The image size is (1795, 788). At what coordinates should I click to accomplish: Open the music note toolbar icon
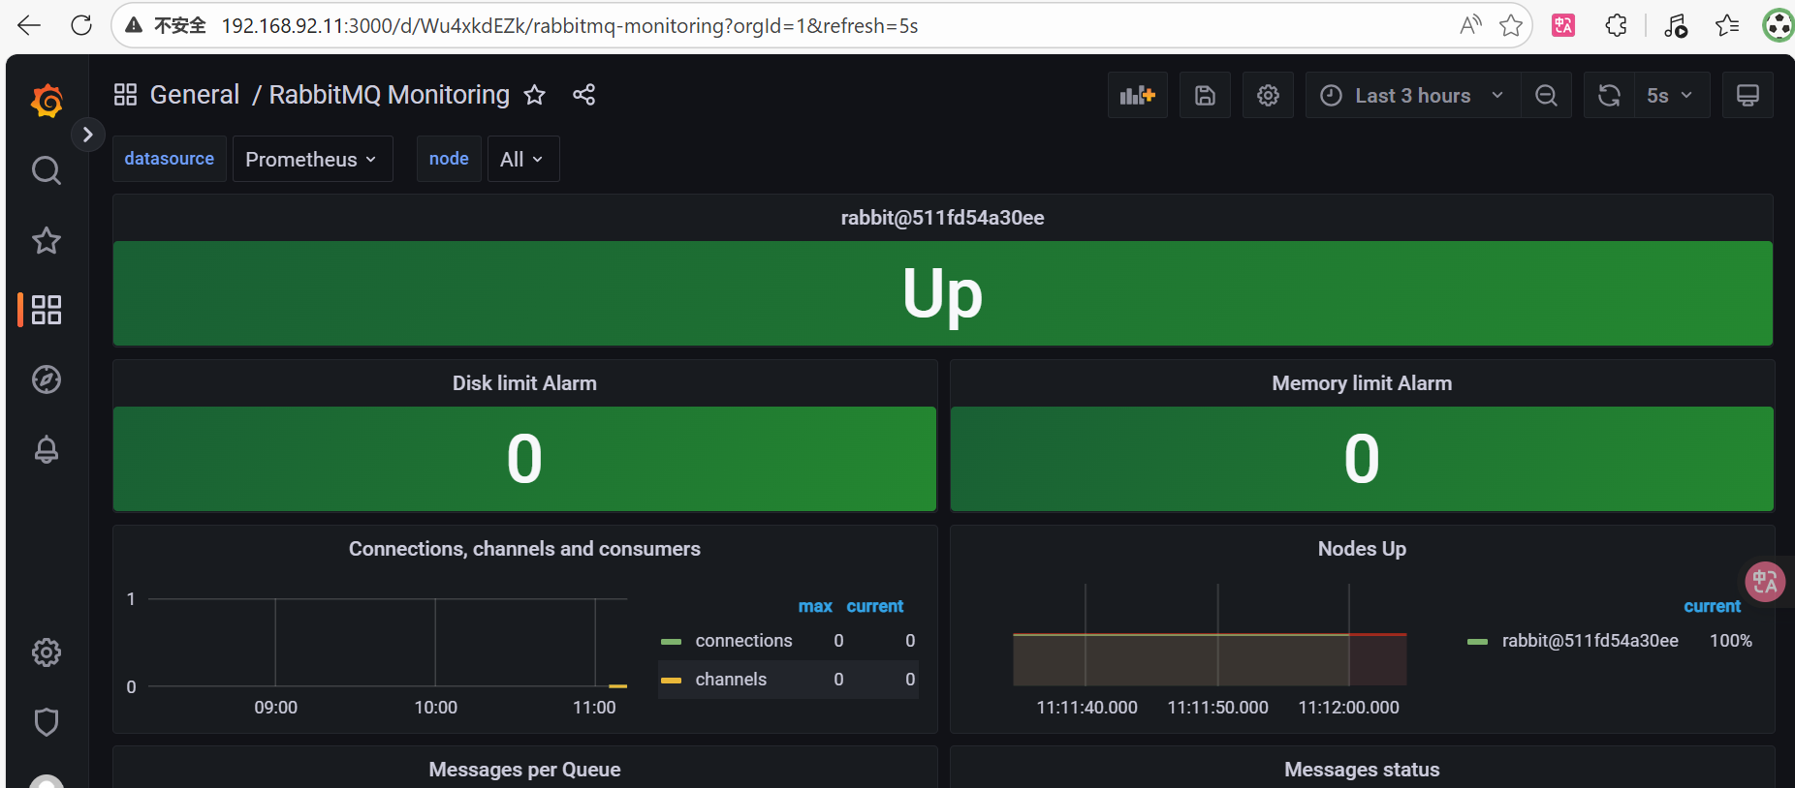click(1676, 25)
